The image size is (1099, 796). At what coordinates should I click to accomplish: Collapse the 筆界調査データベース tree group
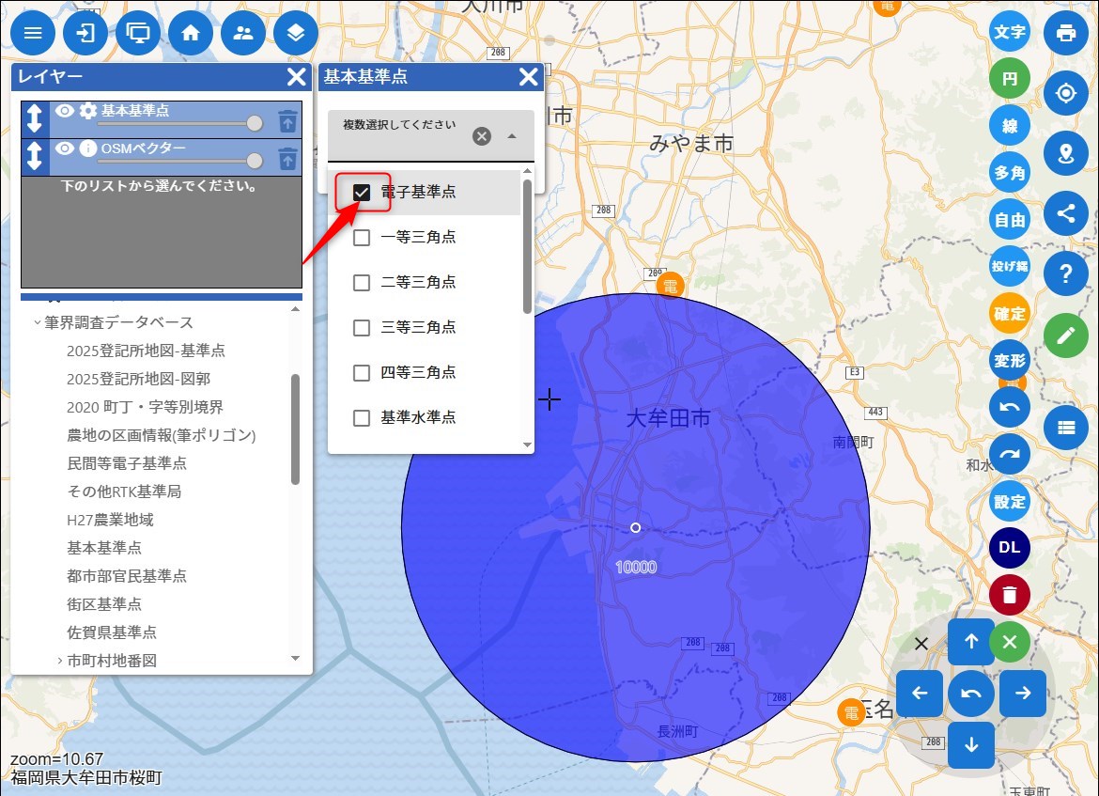38,322
